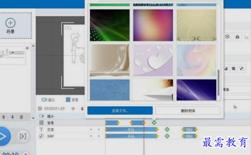251x155 pixels.
Task: Play the current scene with the bracketed play icon
Action: [x=23, y=136]
